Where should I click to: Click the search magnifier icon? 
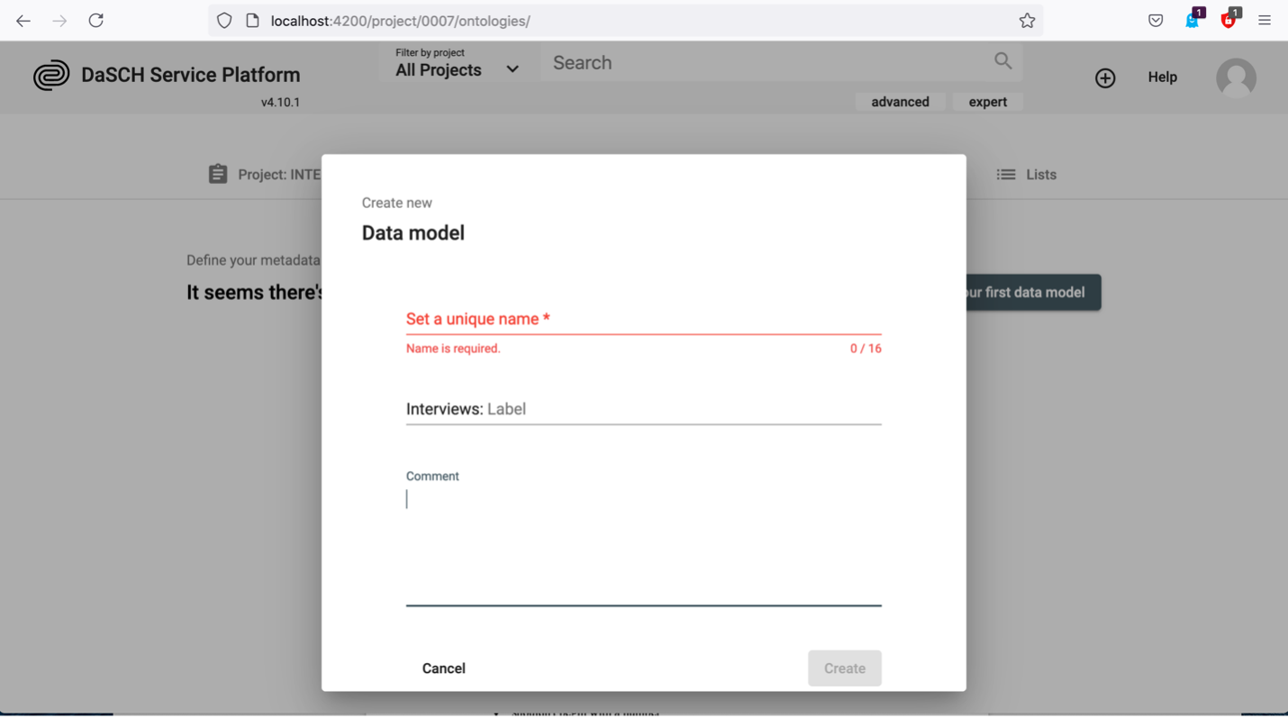coord(1003,61)
